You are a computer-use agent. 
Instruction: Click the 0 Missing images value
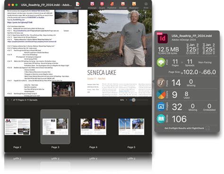pyautogui.click(x=193, y=107)
